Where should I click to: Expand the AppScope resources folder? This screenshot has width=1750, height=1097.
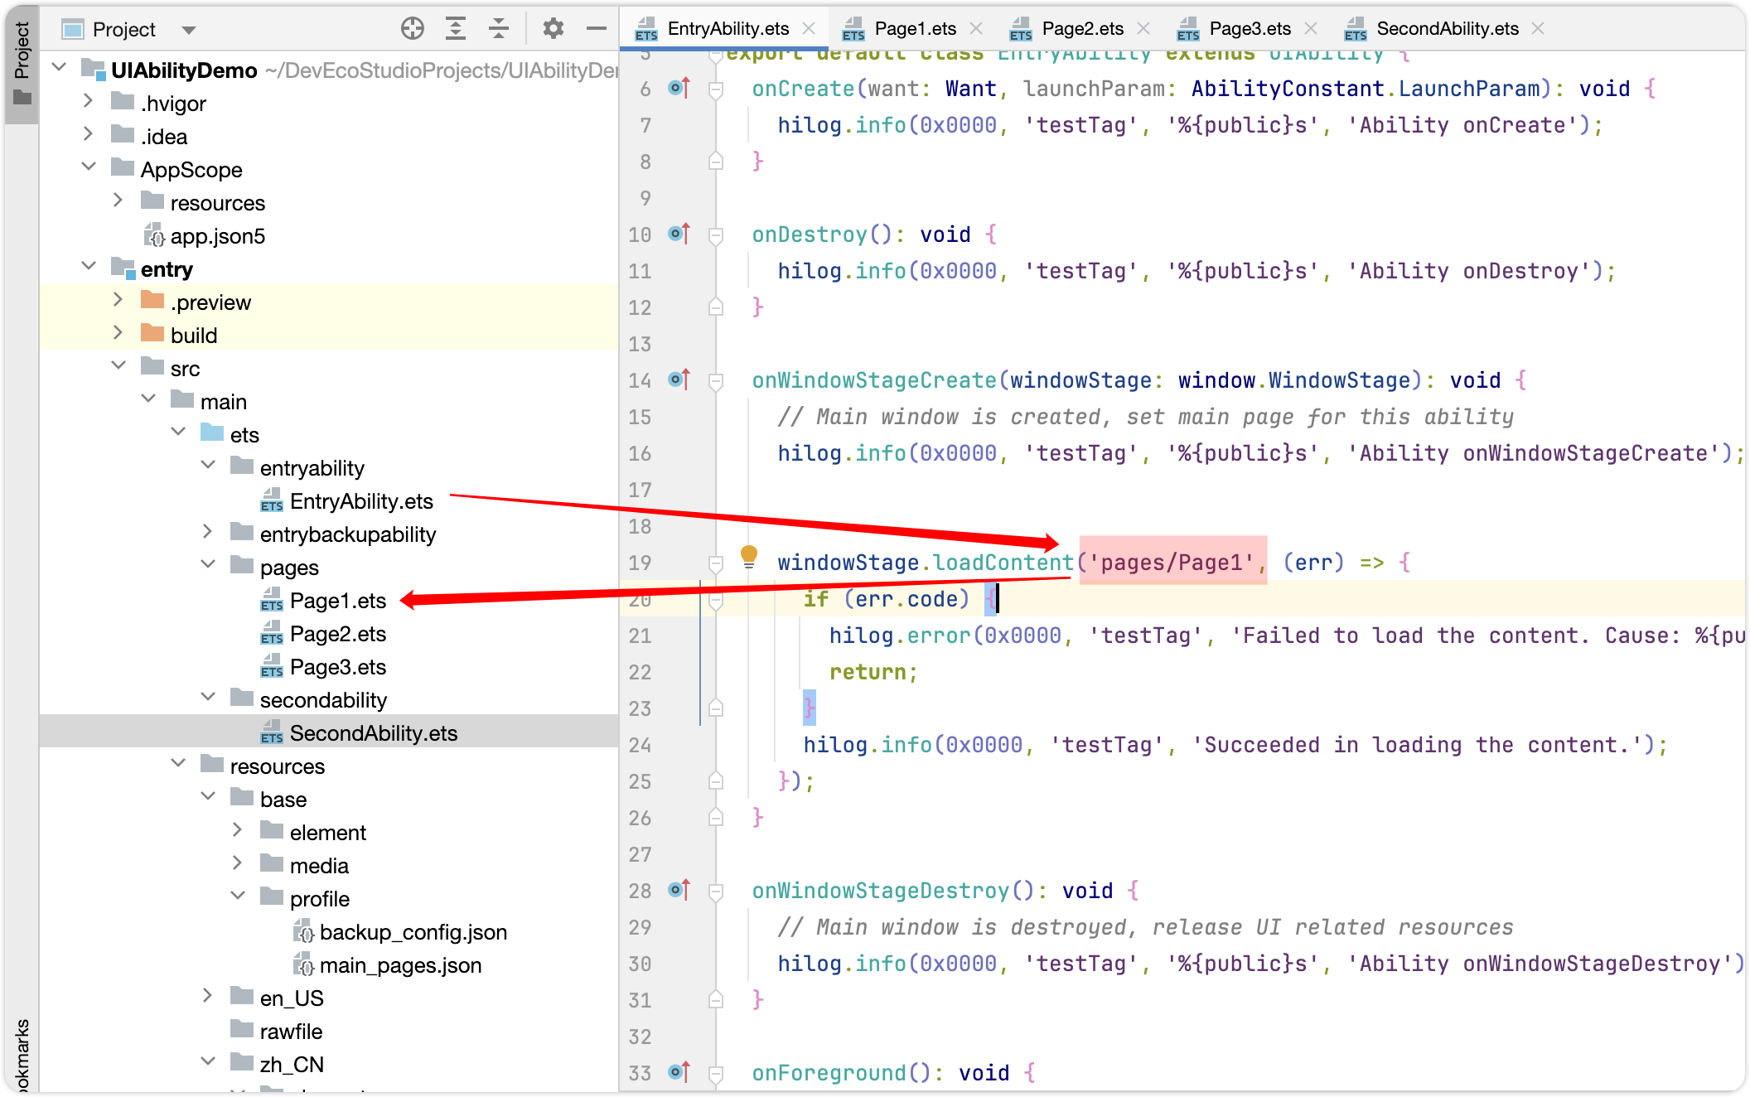118,200
